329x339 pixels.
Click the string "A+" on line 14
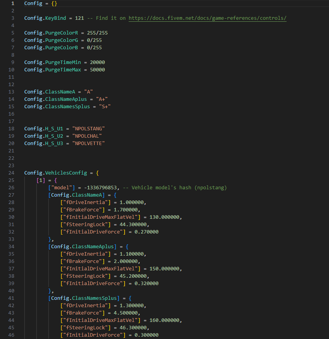coord(102,99)
